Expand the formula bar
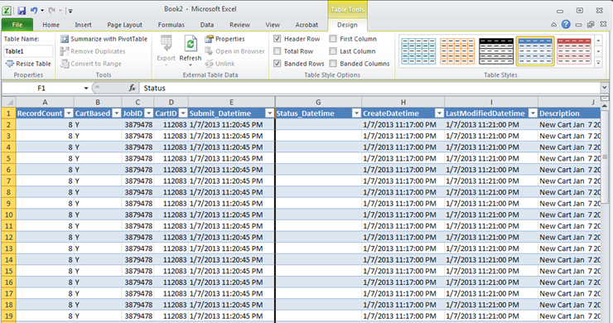Viewport: 613px width, 323px height. point(605,88)
